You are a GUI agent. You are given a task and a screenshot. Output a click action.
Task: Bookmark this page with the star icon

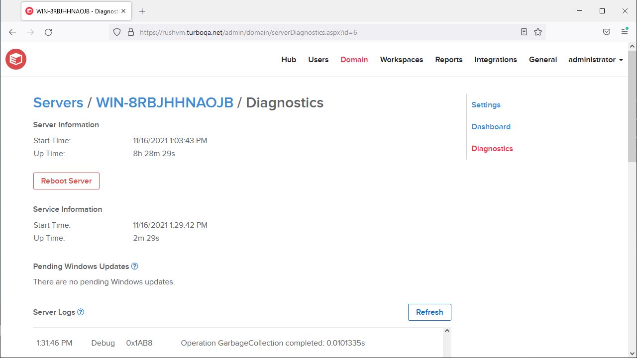537,32
